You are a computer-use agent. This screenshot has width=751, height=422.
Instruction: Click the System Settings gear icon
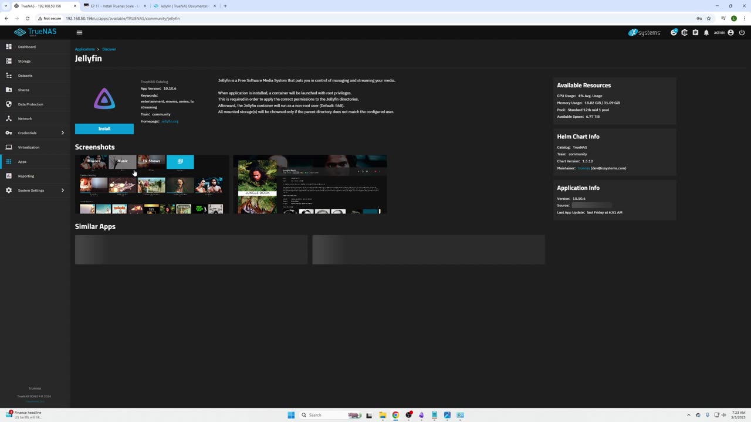click(9, 190)
